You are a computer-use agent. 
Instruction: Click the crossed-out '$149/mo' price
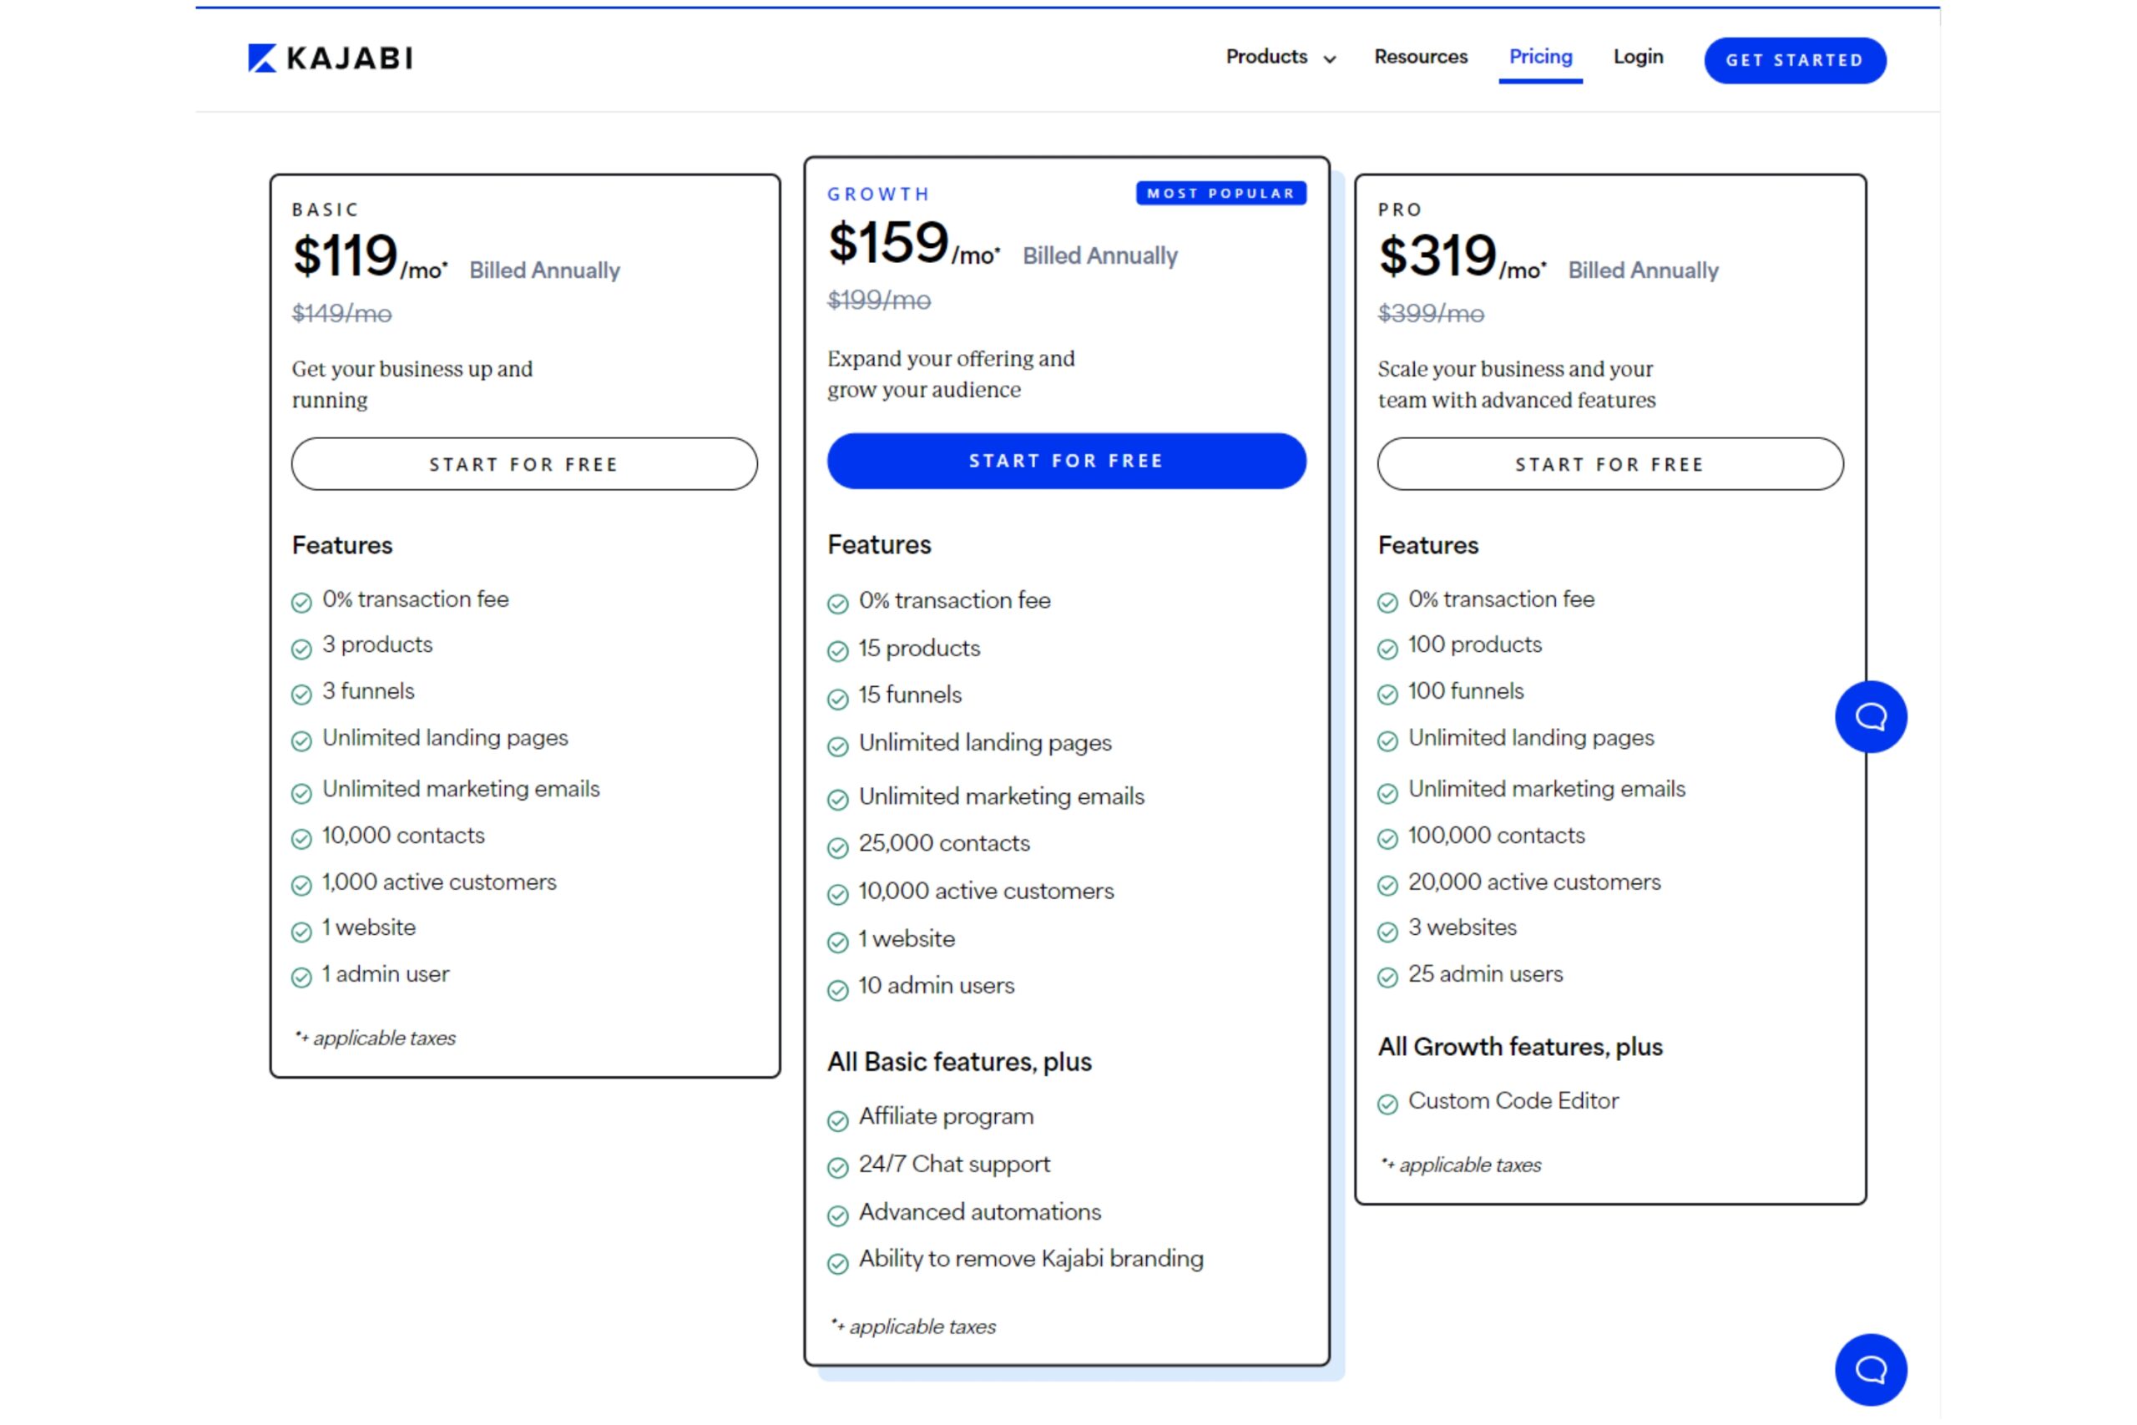point(341,314)
